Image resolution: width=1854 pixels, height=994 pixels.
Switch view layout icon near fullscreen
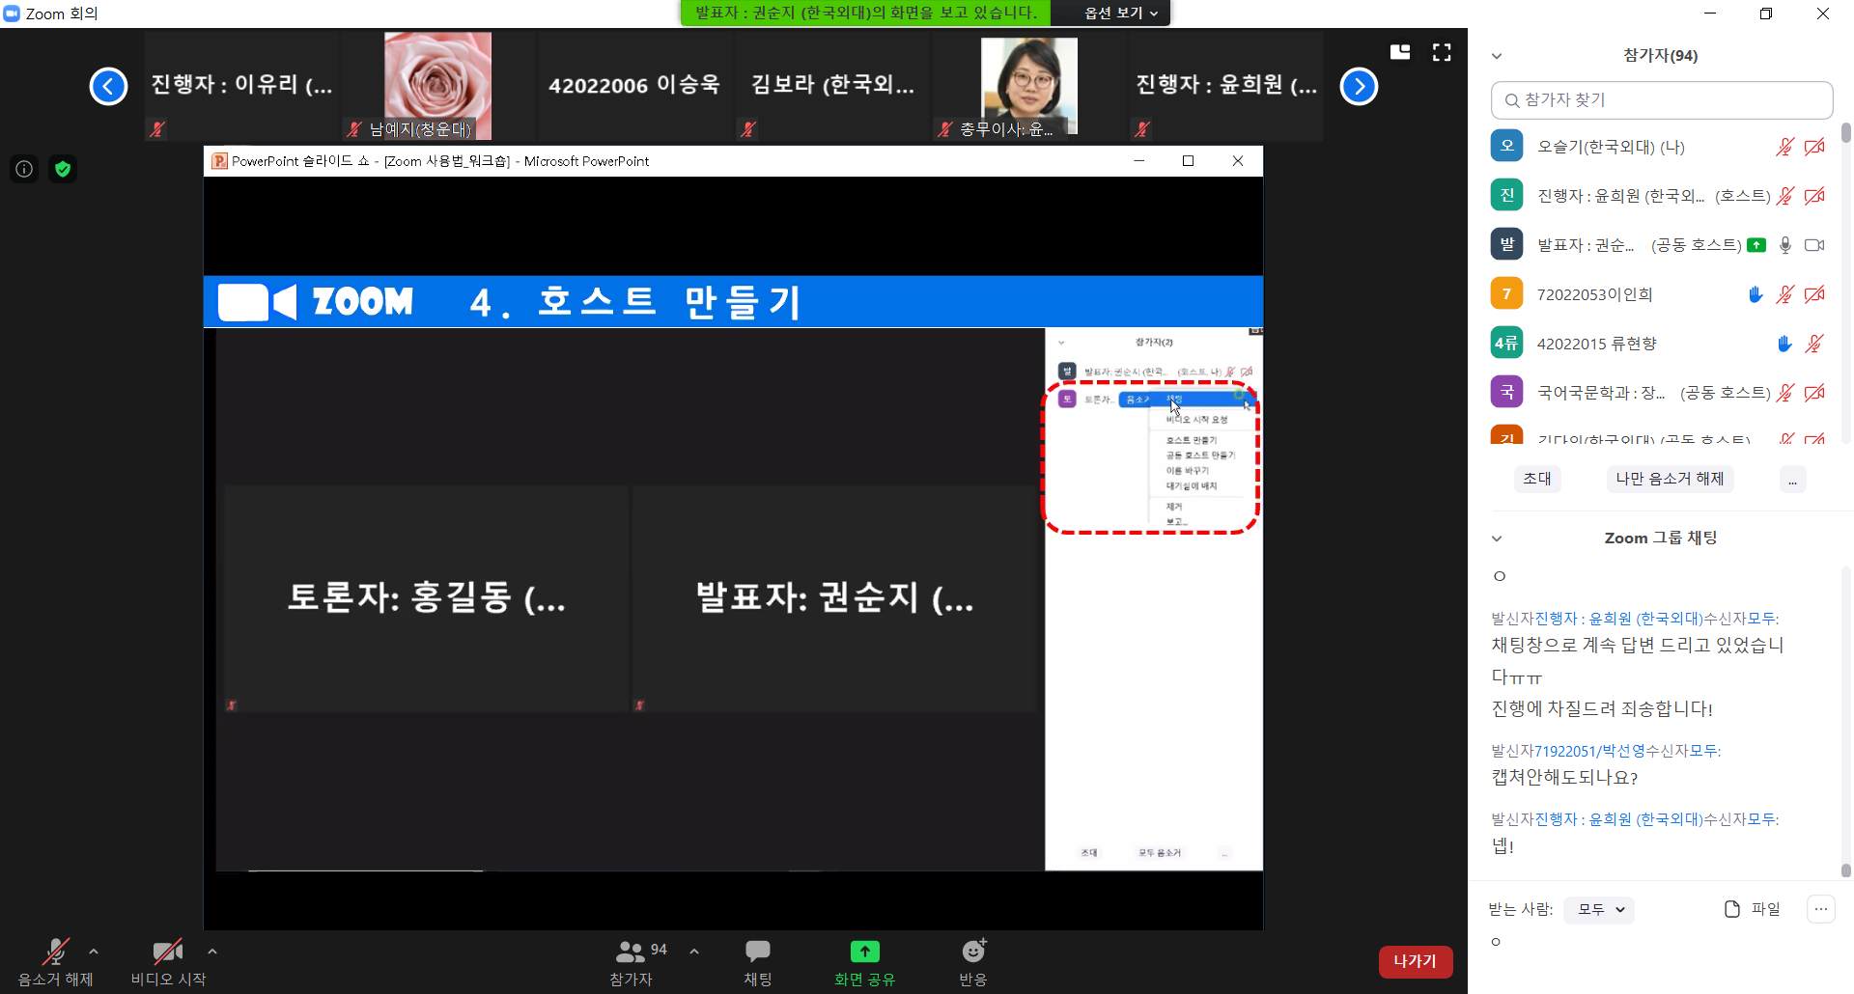(1400, 52)
